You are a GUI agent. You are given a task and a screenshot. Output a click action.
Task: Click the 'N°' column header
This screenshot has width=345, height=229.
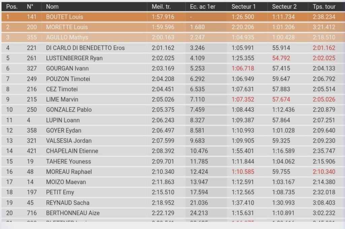(x=30, y=6)
